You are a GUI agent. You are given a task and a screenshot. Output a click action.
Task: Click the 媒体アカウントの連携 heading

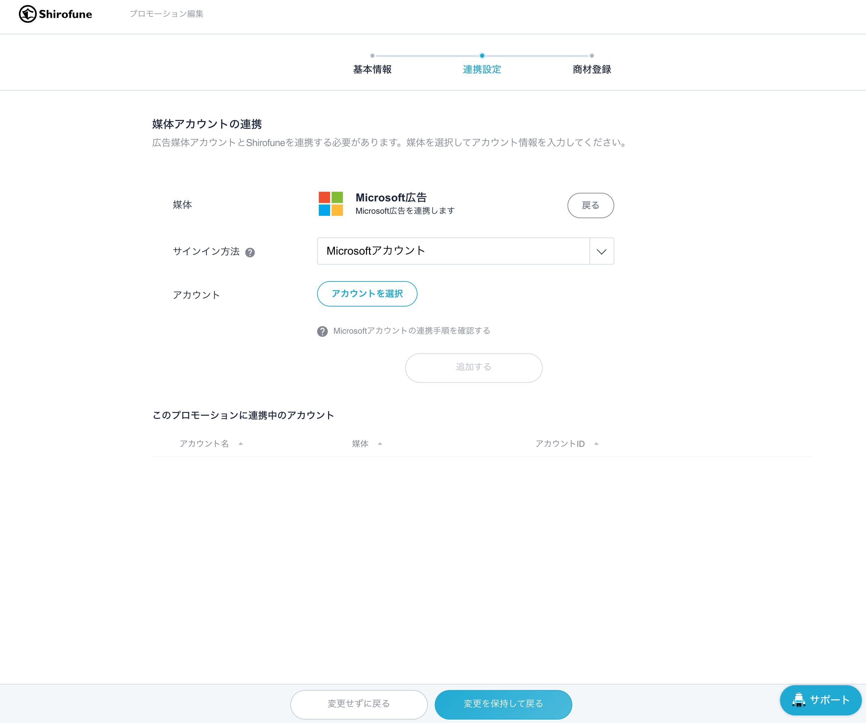pos(207,124)
